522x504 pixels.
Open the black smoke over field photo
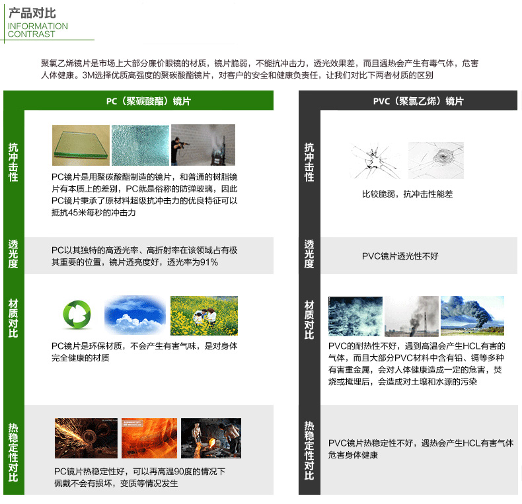pos(472,316)
